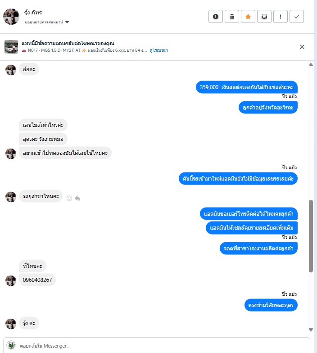Mark conversation as spam with exclamation circle icon

(x=215, y=16)
